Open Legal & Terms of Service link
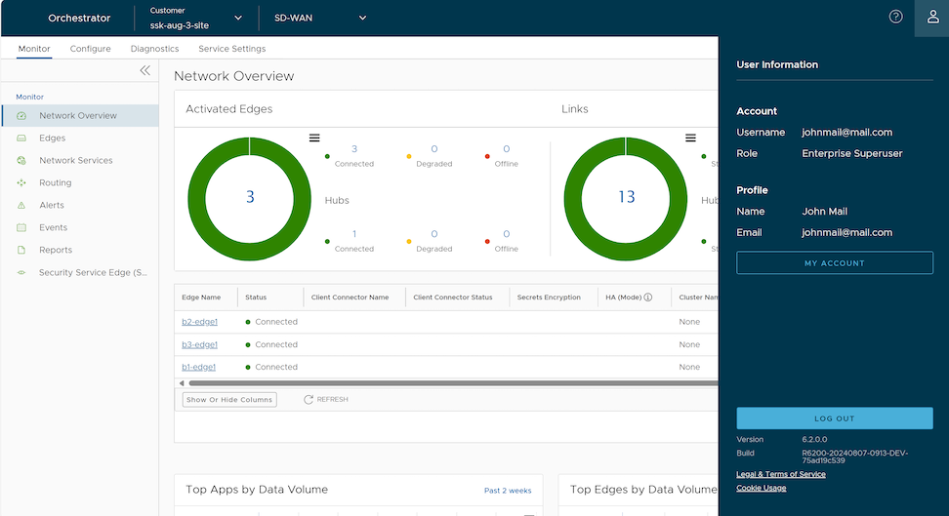The height and width of the screenshot is (516, 949). (x=780, y=474)
